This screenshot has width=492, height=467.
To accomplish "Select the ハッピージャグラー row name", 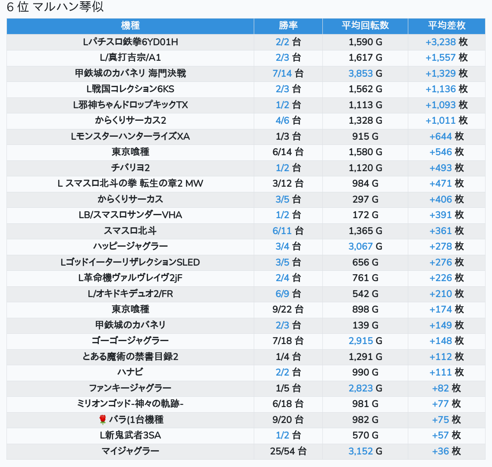I will click(130, 246).
